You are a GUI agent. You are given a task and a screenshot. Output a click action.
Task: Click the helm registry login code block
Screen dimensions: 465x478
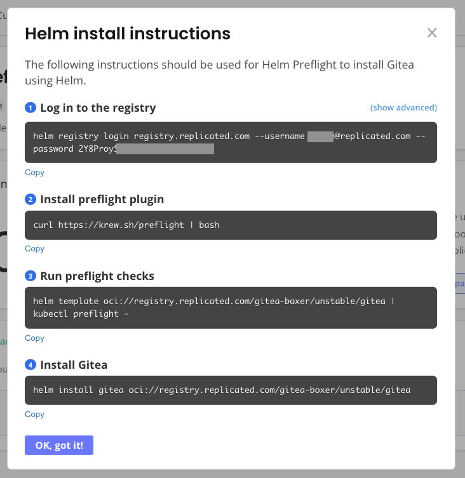231,142
